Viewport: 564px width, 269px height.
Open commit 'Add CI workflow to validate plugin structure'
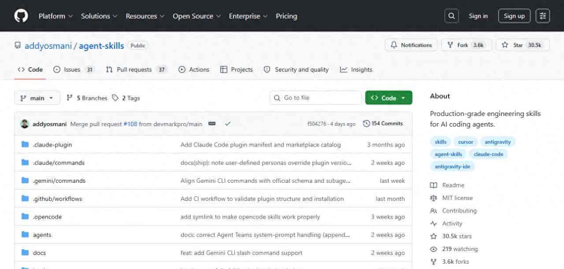pos(262,199)
